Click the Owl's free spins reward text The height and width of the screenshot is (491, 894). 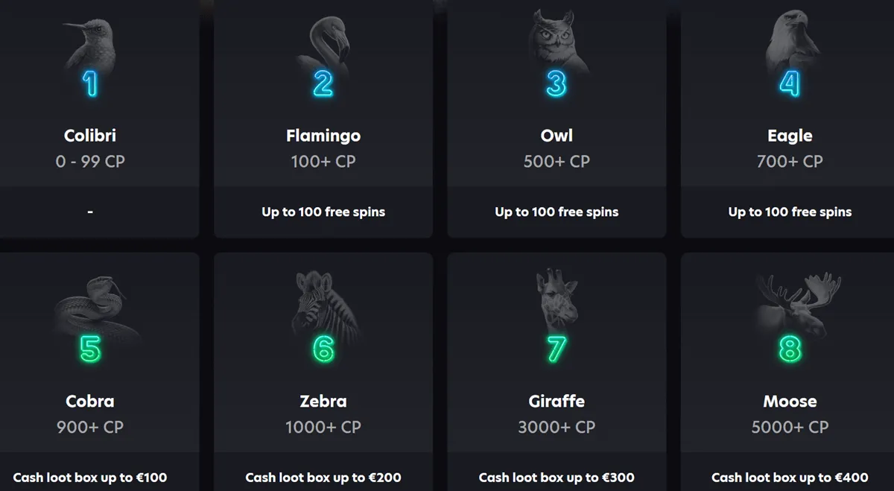click(x=556, y=212)
